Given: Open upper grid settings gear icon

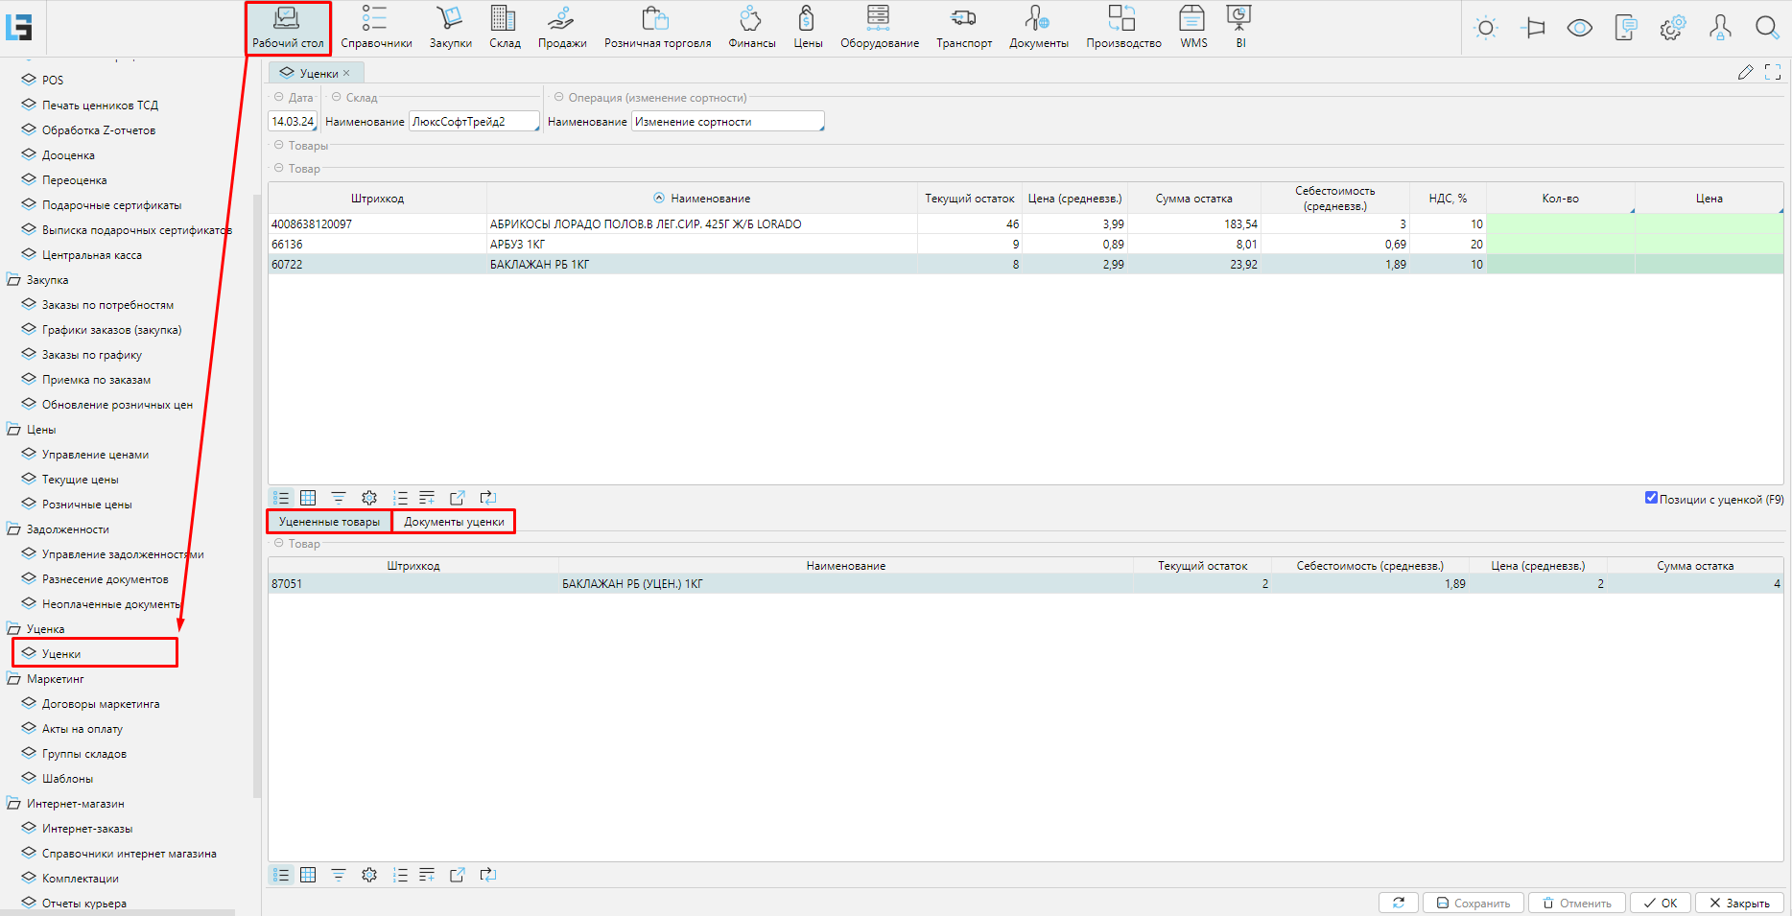Looking at the screenshot, I should (369, 498).
